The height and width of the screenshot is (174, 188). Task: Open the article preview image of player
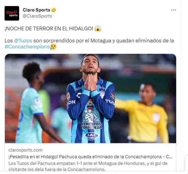click(x=91, y=98)
